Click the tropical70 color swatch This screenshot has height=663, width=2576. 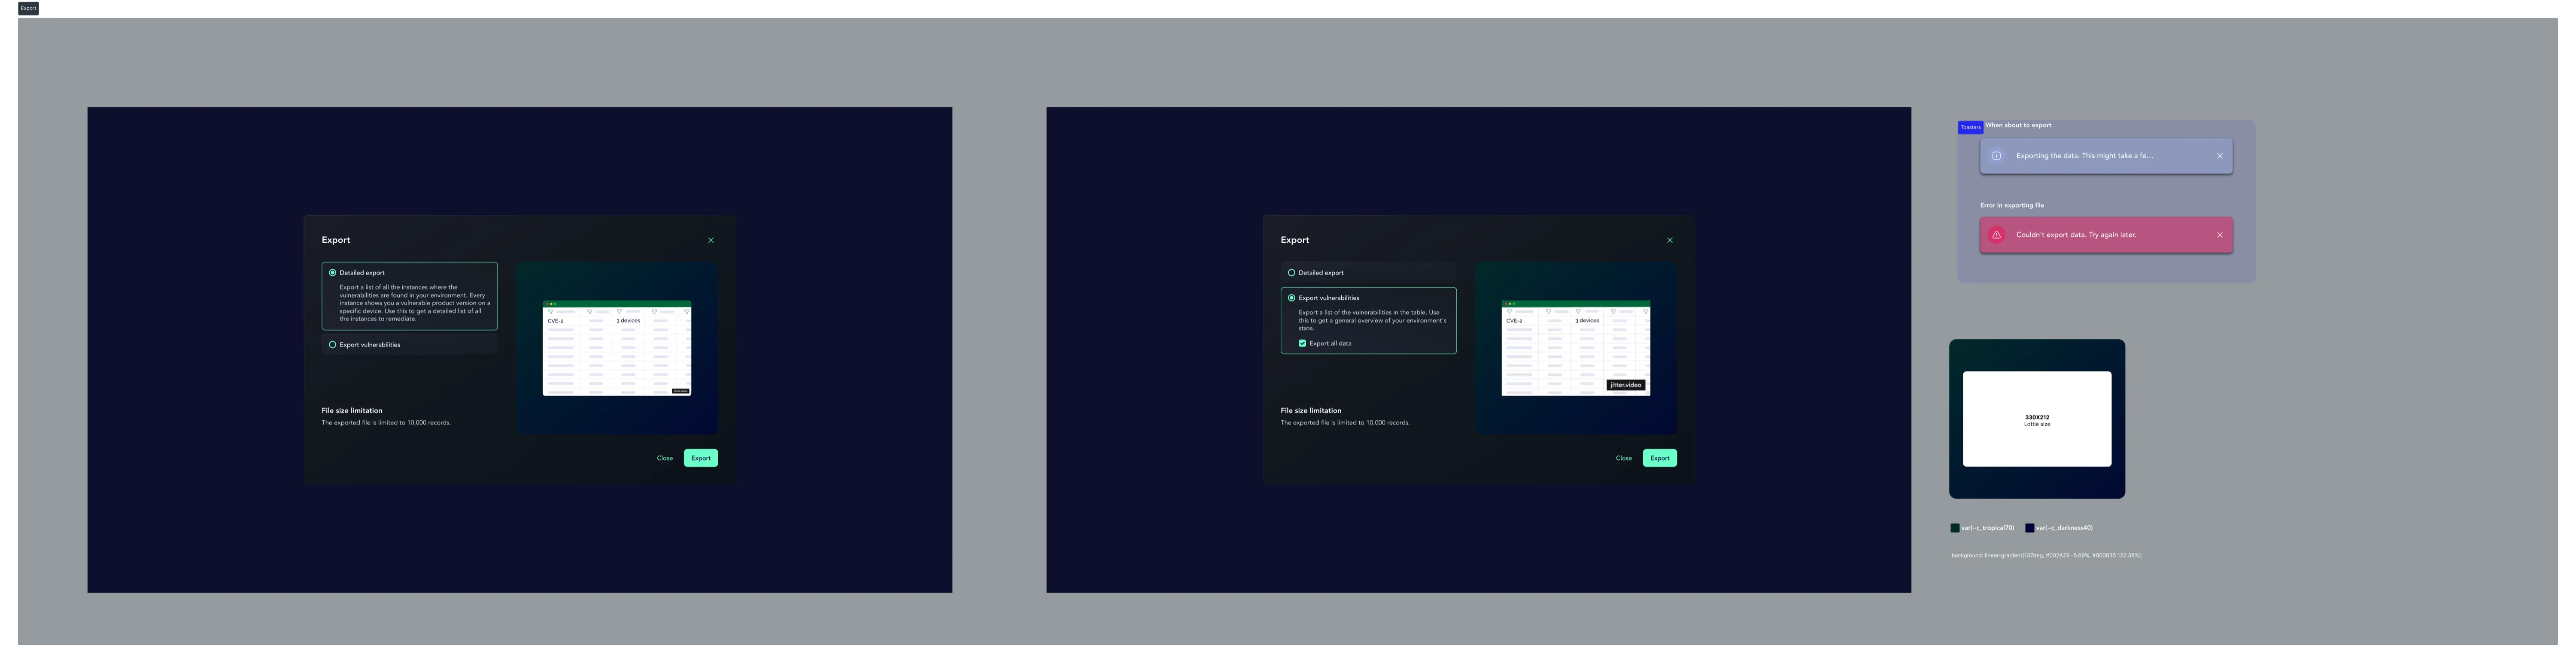[1955, 528]
